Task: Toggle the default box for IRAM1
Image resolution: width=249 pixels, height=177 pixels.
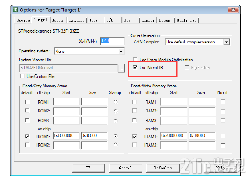Action: (x=134, y=136)
